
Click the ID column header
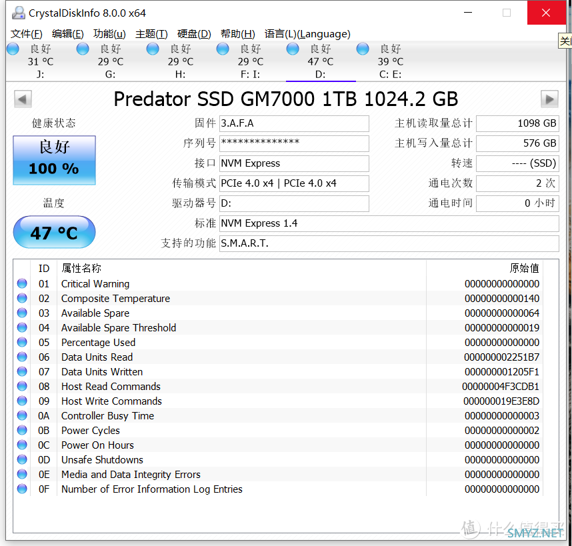[44, 269]
